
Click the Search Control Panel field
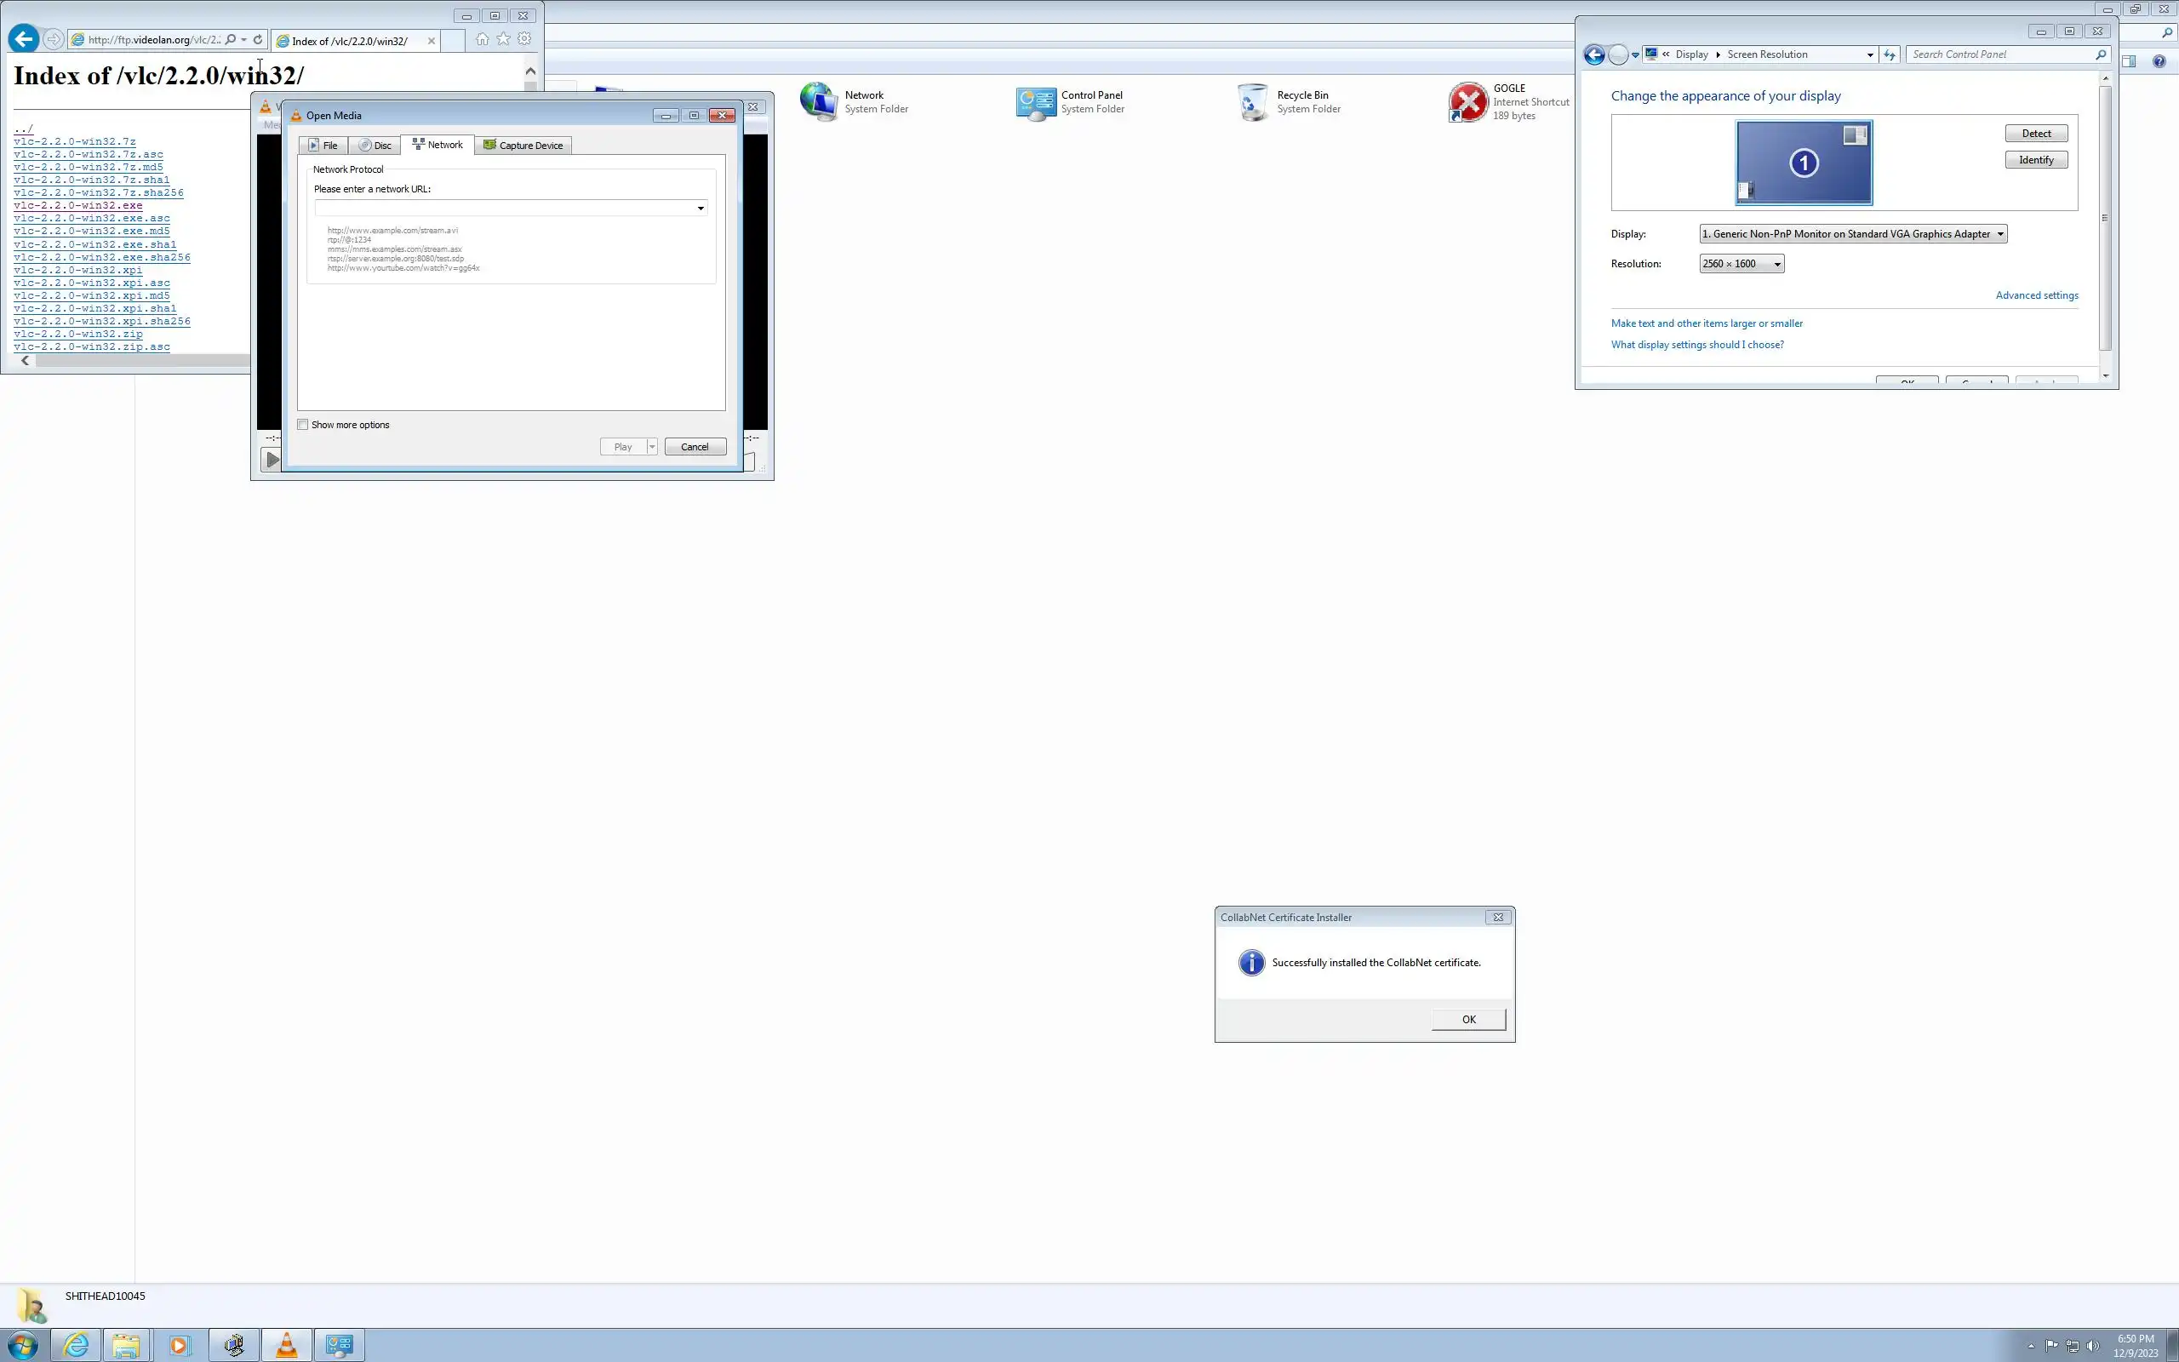pos(2001,54)
